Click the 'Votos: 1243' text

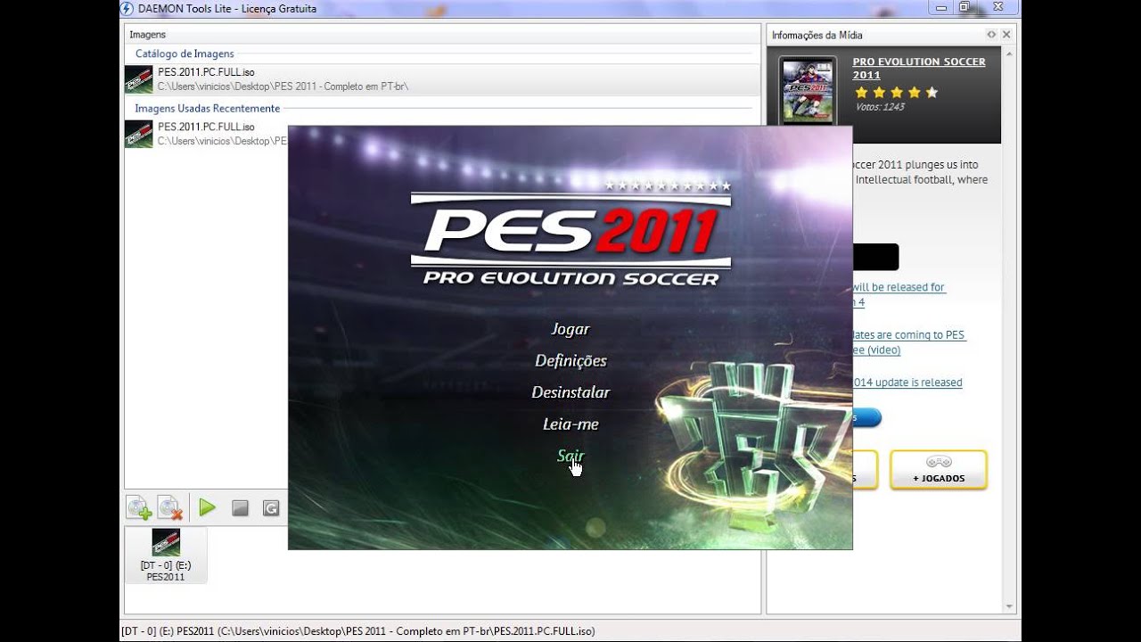pos(880,107)
